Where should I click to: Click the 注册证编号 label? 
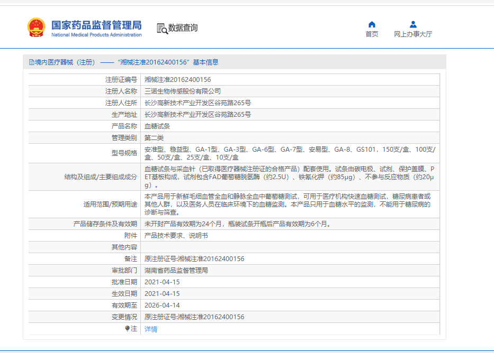121,79
